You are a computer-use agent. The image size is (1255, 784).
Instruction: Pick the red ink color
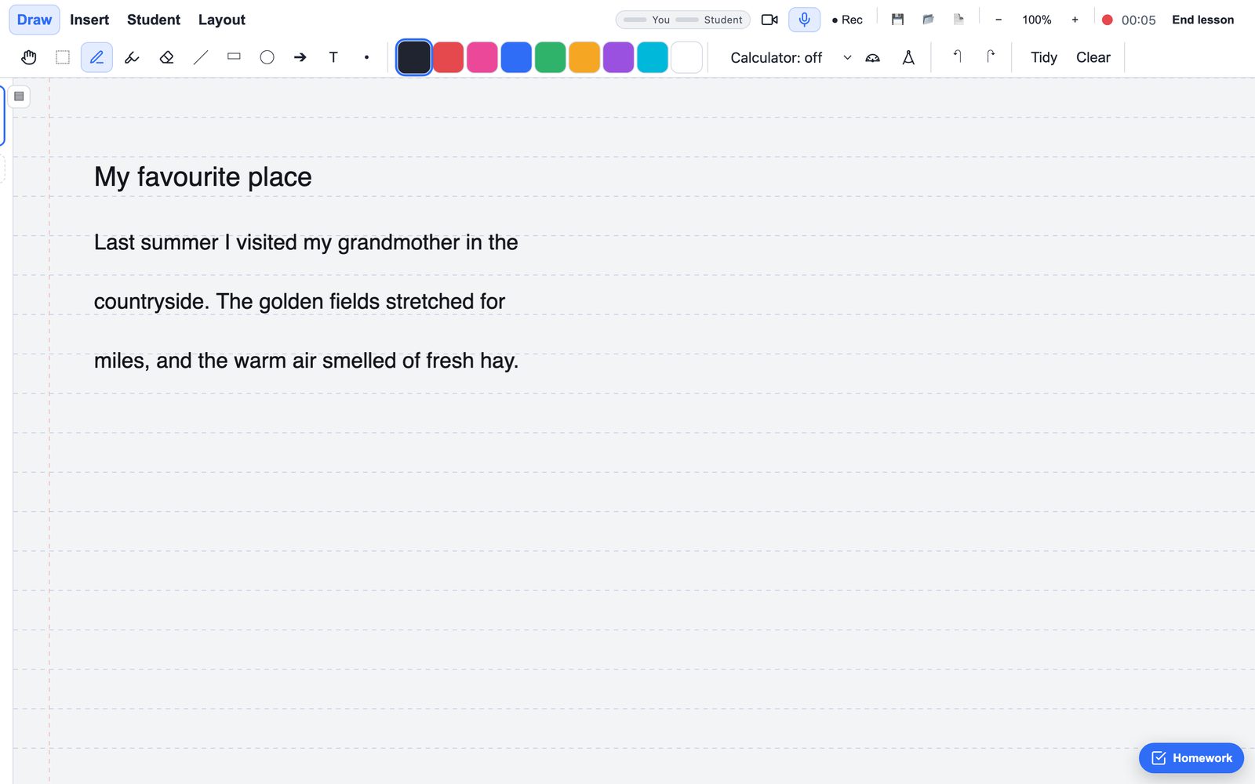[448, 57]
